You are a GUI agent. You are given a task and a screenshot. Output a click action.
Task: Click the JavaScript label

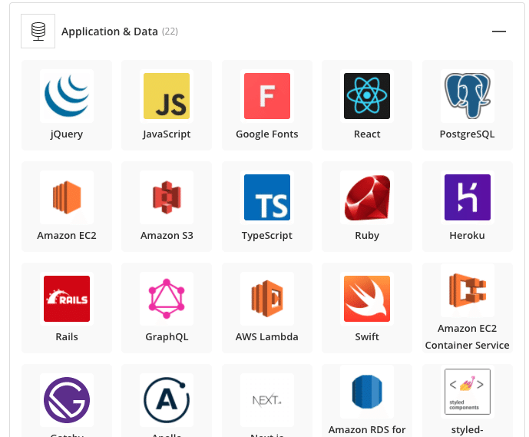tap(167, 134)
